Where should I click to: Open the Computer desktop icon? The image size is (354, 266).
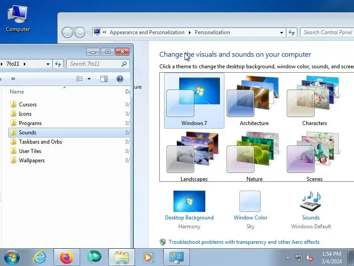[18, 19]
